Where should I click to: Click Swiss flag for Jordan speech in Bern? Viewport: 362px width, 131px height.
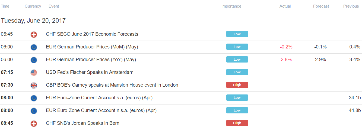(34, 123)
